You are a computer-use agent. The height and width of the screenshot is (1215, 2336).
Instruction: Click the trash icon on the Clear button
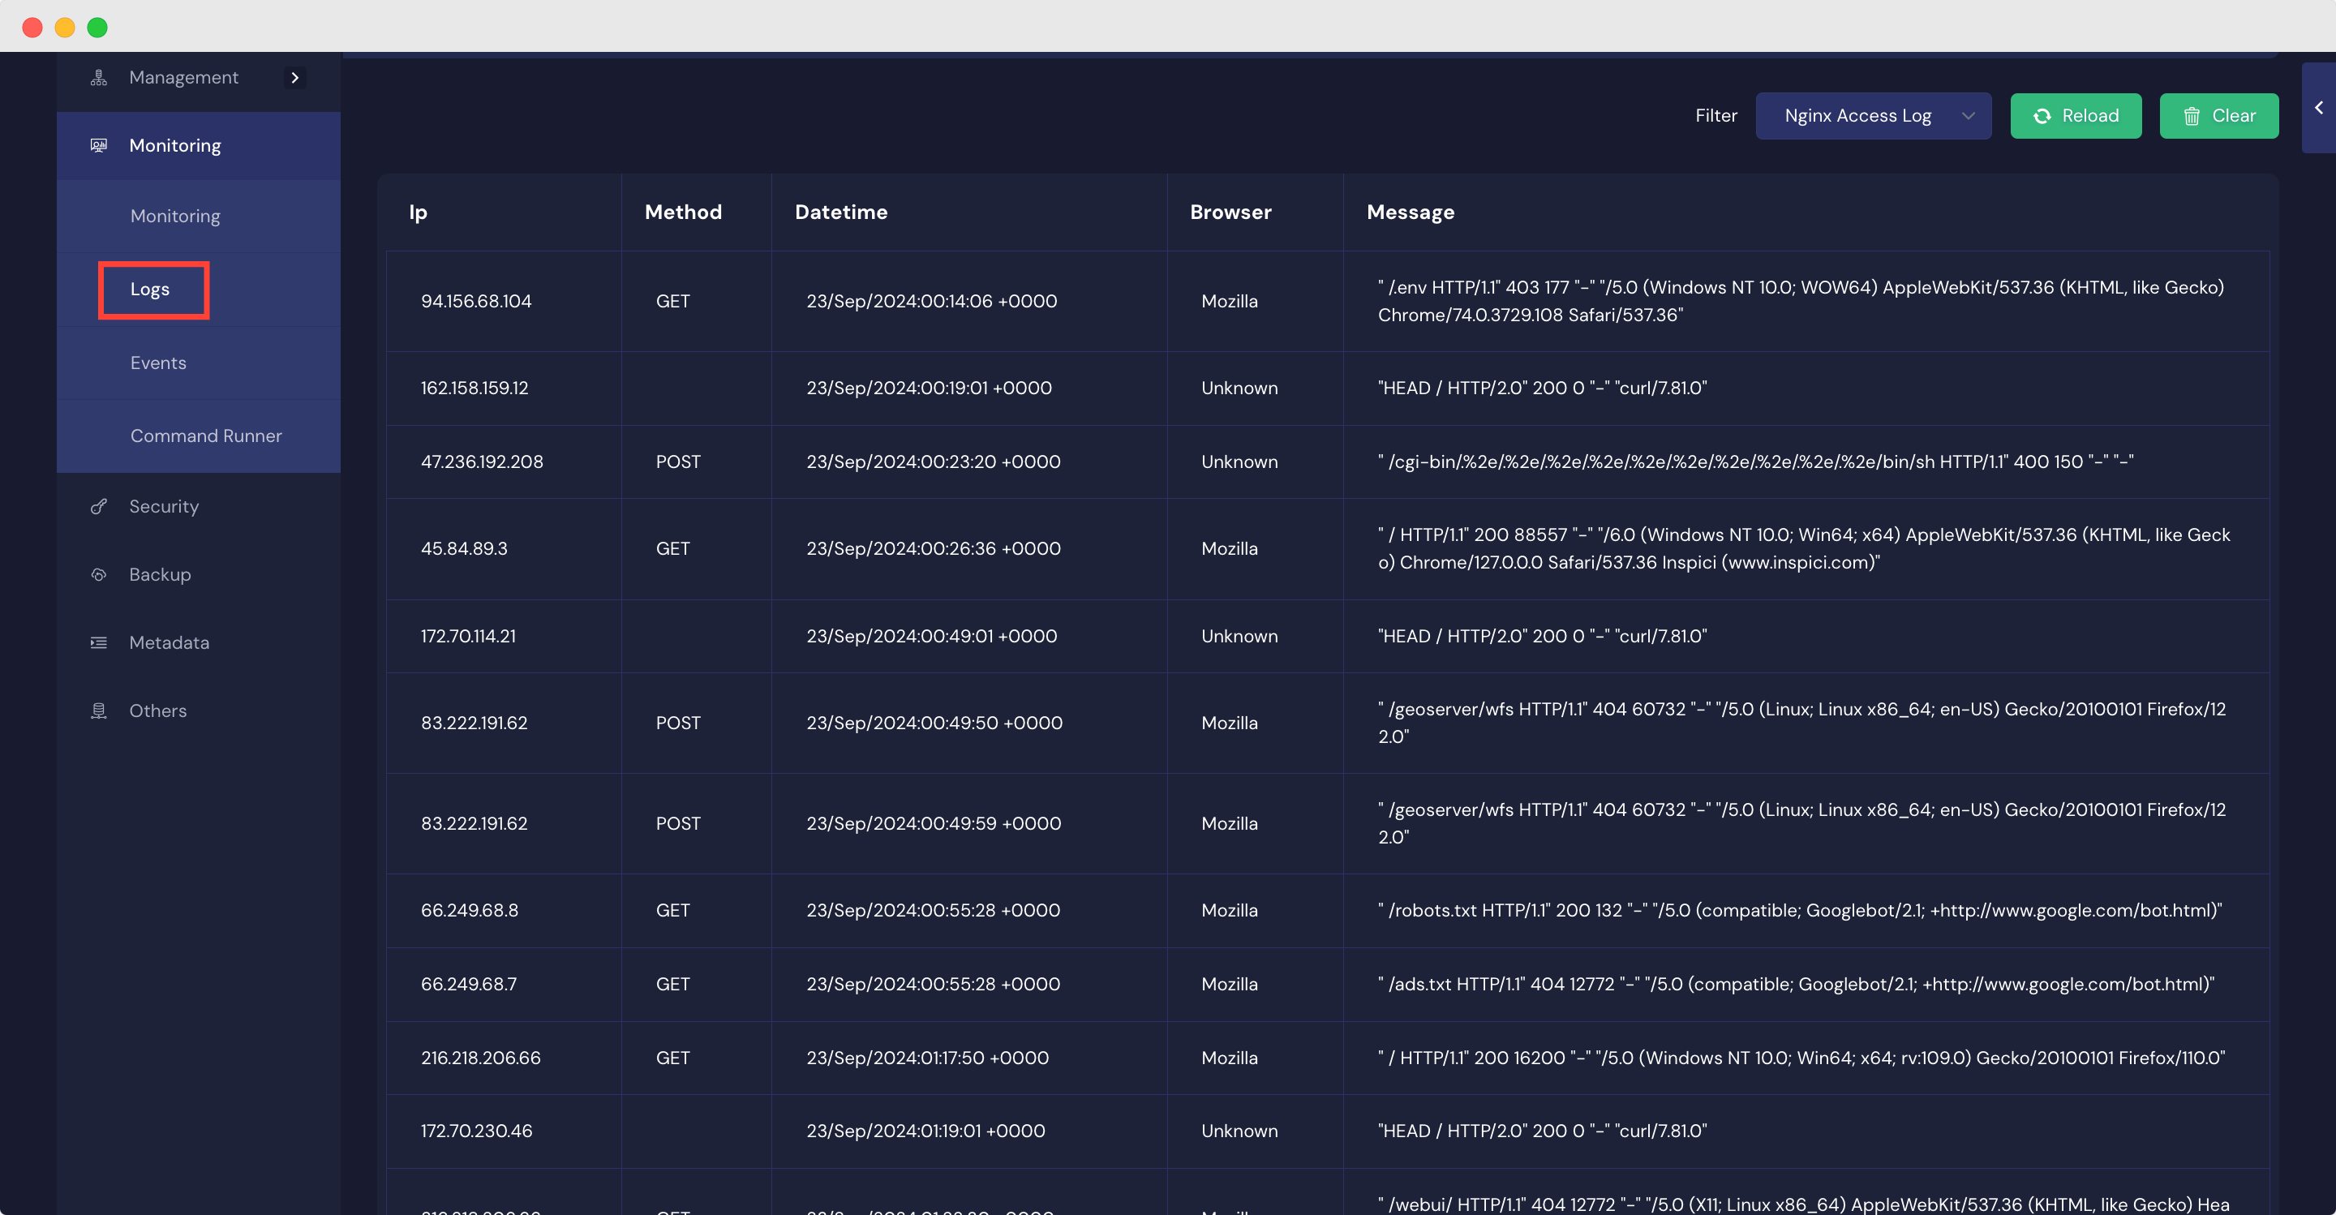pos(2192,116)
